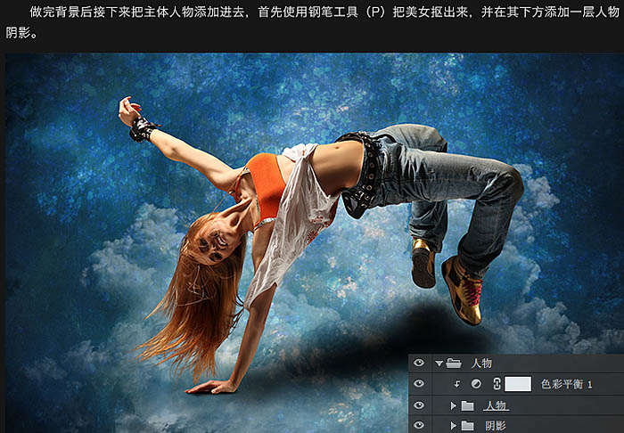Collapse the top 人物 group triangle
Viewport: 624px width, 433px height.
[x=438, y=363]
